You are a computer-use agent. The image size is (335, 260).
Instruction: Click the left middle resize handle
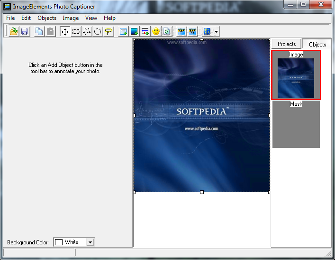(135, 115)
